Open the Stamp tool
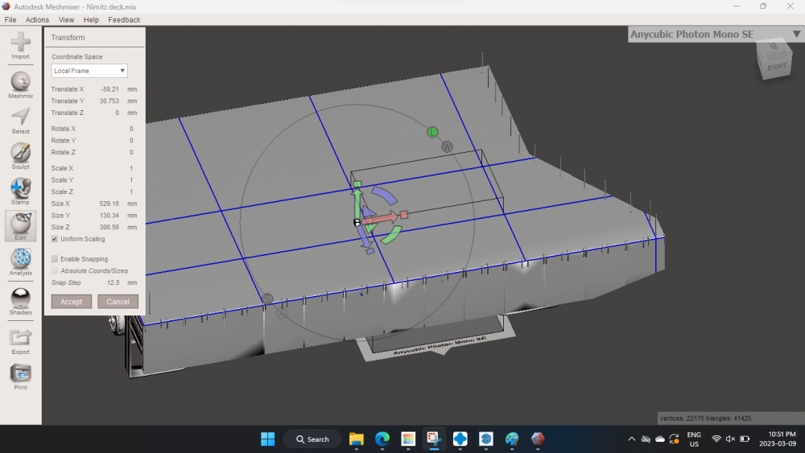Viewport: 805px width, 453px height. (x=21, y=191)
